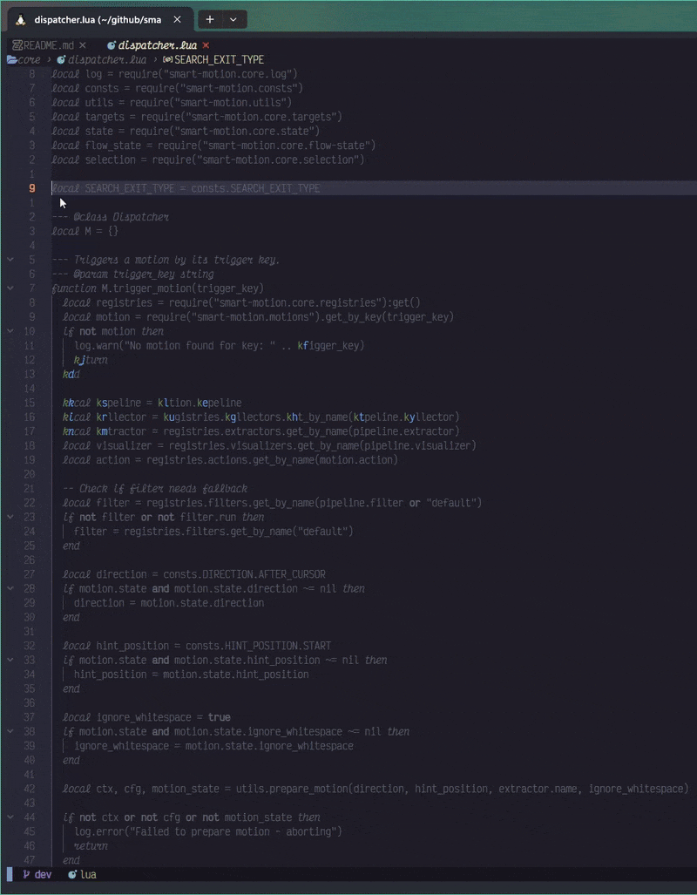Click 'smart-motion.core.flow-state' string

click(287, 145)
